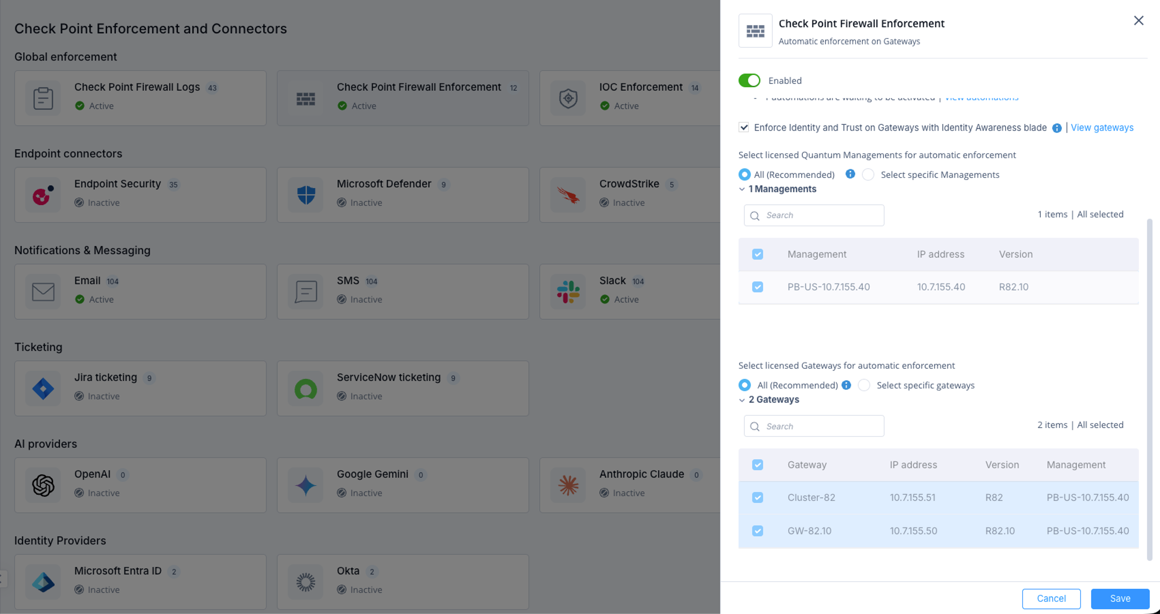
Task: Open the Endpoint Security card title
Action: click(117, 184)
